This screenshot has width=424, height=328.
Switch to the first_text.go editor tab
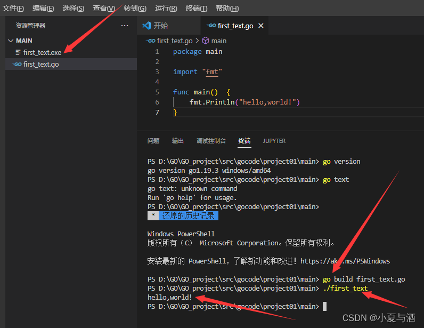coord(234,26)
